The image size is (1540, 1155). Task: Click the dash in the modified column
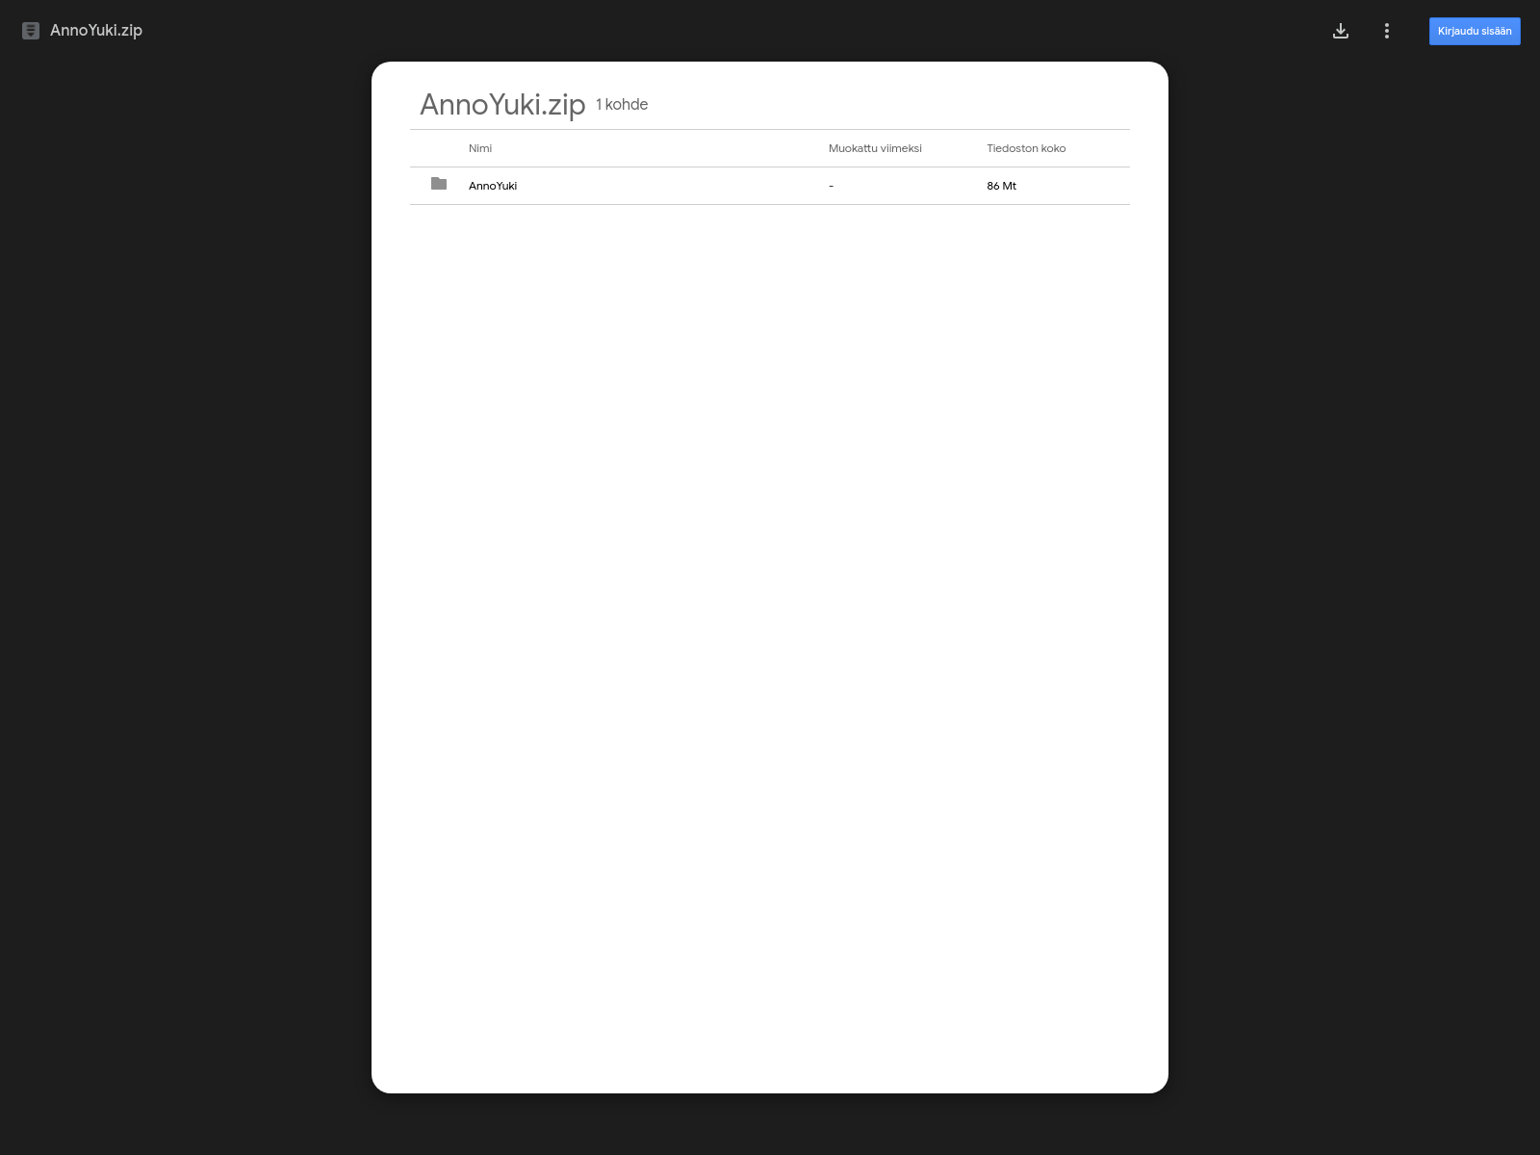click(831, 186)
